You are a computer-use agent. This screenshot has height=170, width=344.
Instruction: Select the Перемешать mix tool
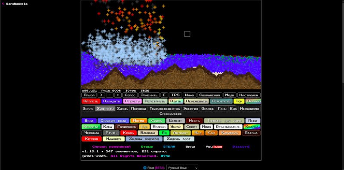[x=197, y=101]
